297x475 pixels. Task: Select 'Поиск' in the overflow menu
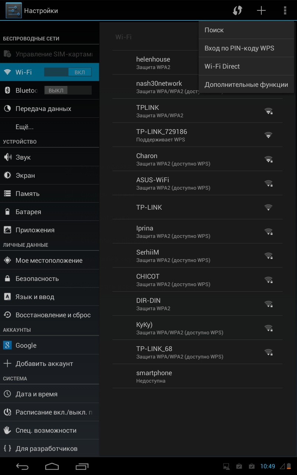coord(214,30)
